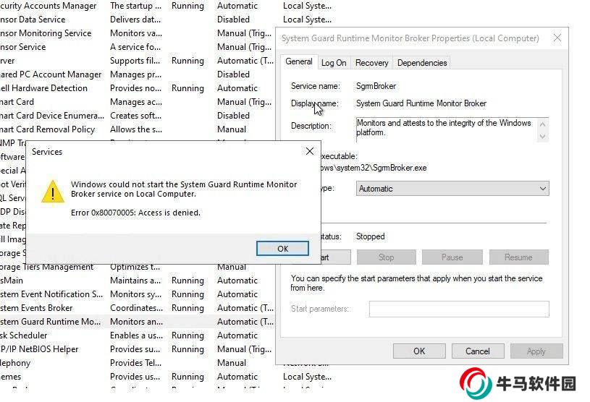Image resolution: width=590 pixels, height=402 pixels.
Task: Open the Startup type dropdown
Action: coord(452,189)
